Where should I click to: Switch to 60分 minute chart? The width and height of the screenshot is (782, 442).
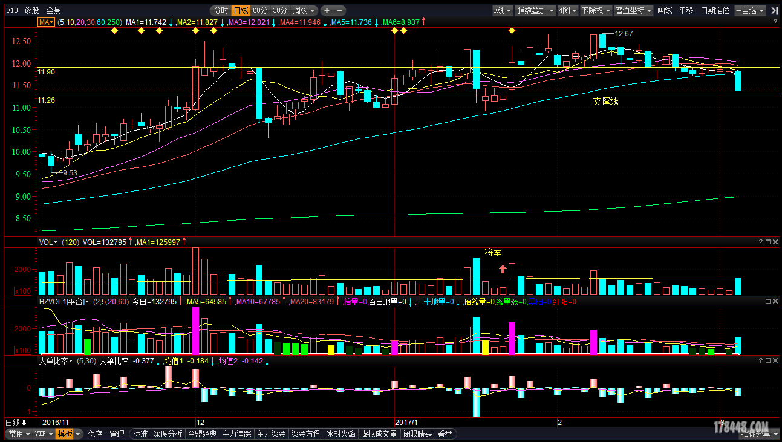point(260,10)
